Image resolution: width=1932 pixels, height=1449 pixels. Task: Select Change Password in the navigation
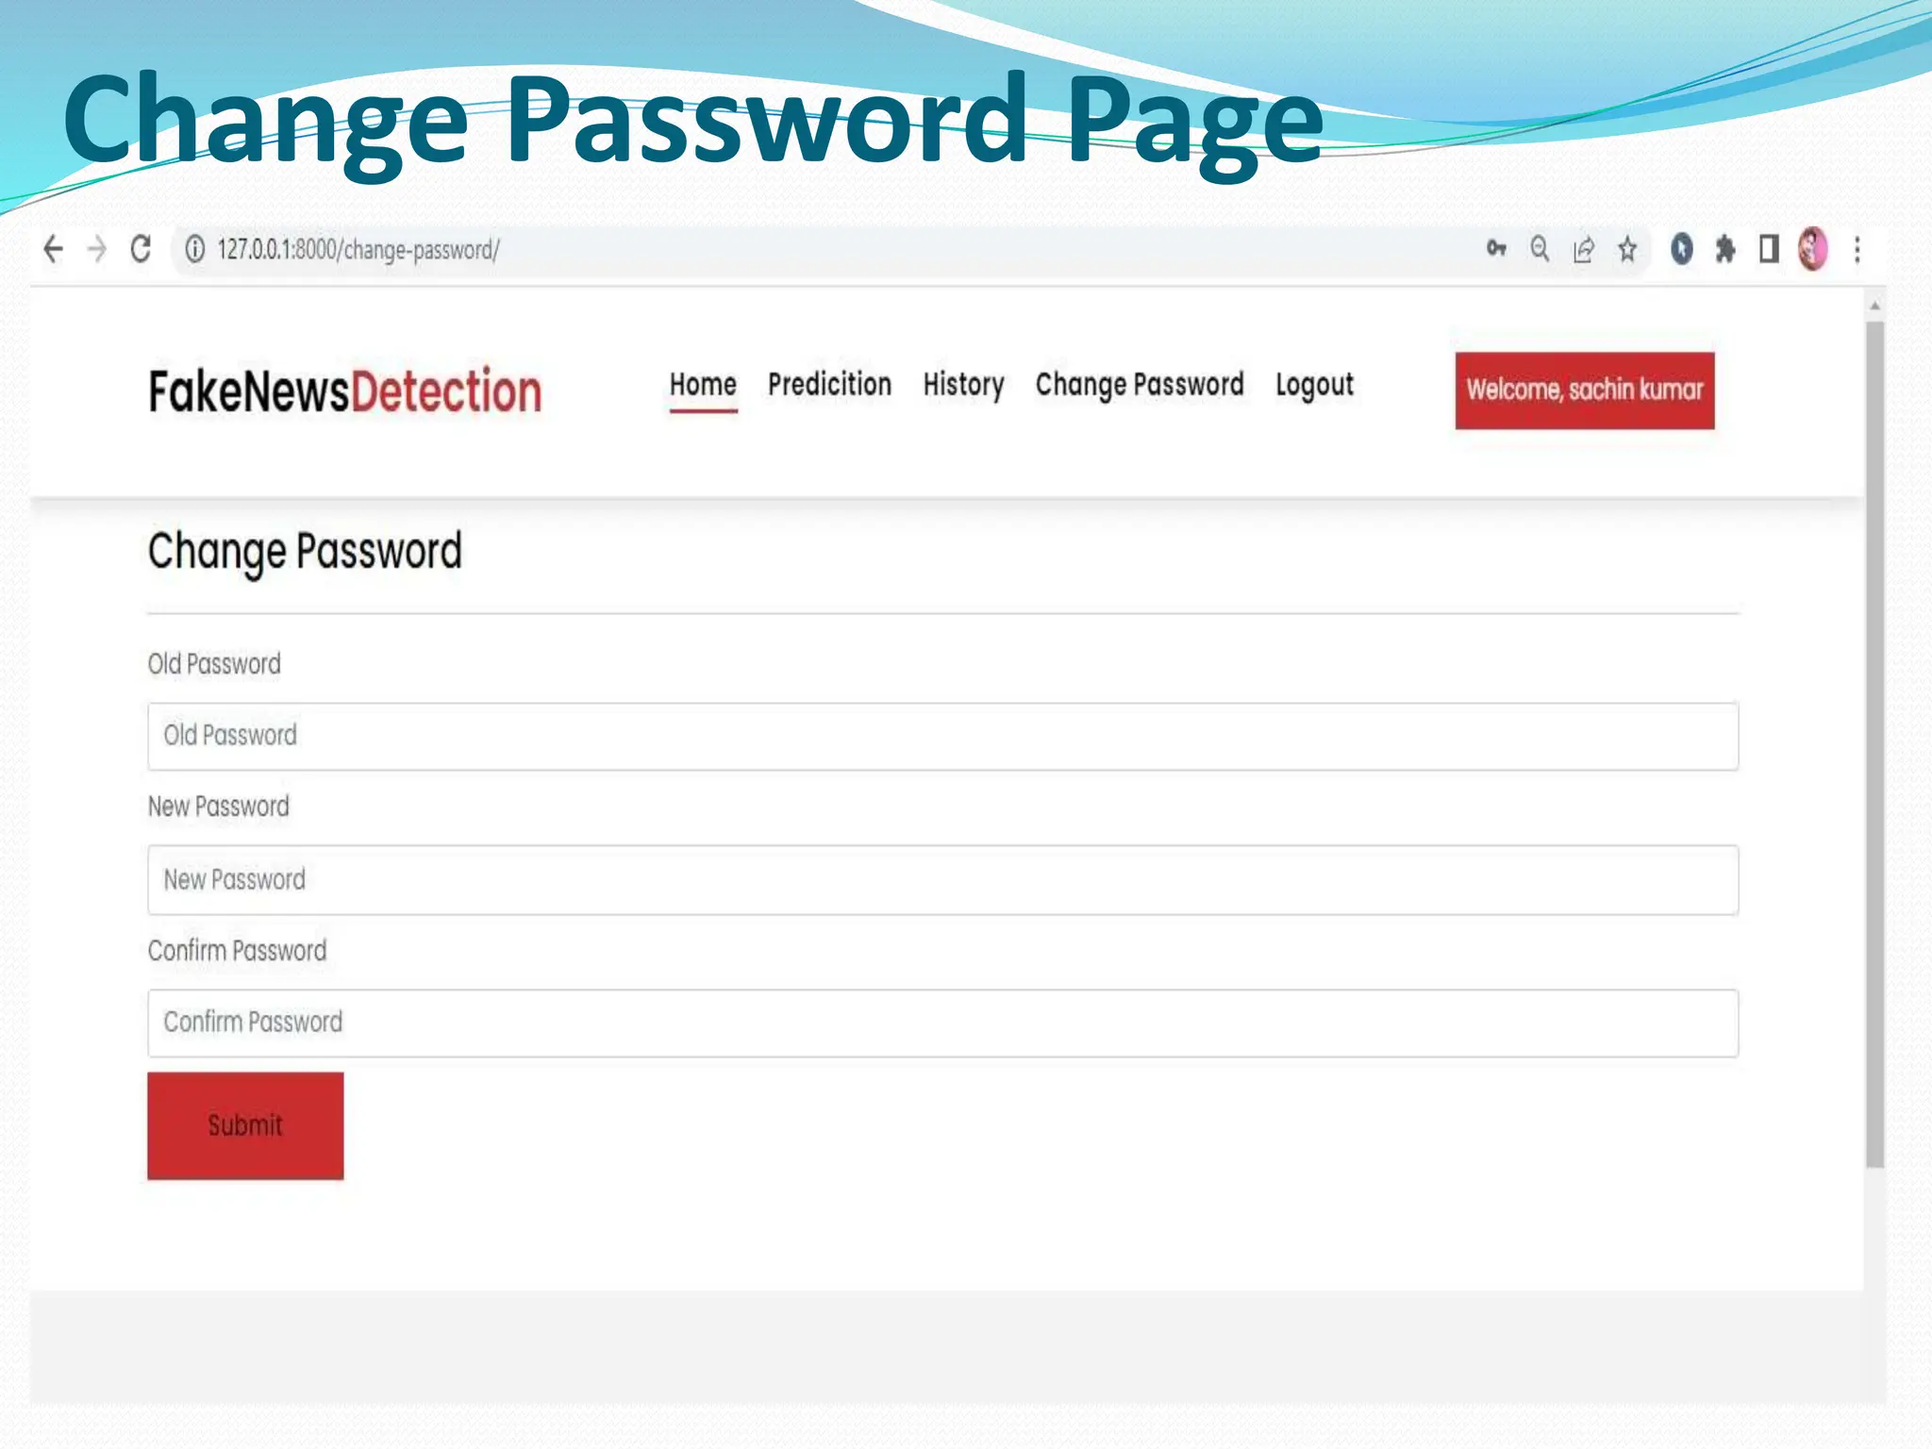tap(1140, 385)
